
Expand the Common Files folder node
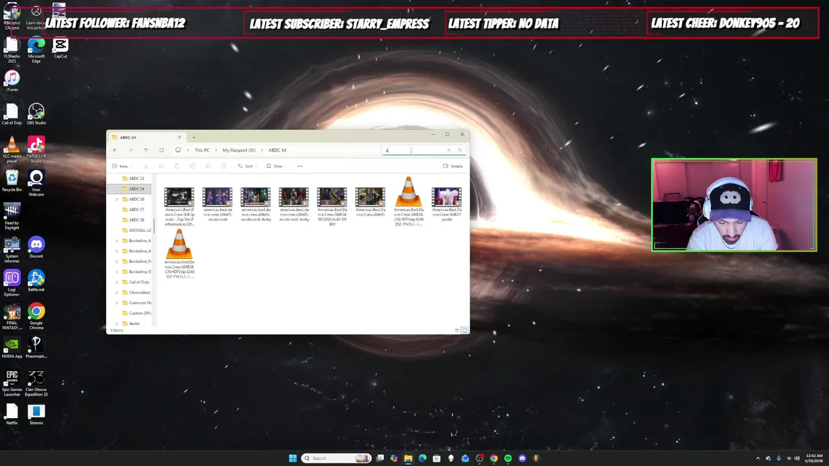[117, 303]
